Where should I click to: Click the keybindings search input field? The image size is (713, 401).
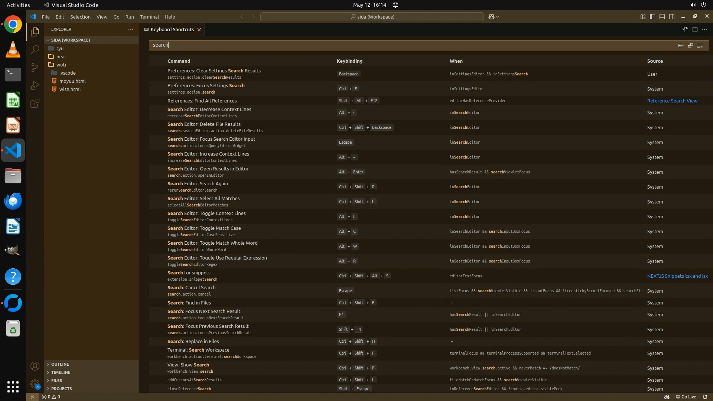tap(408, 45)
